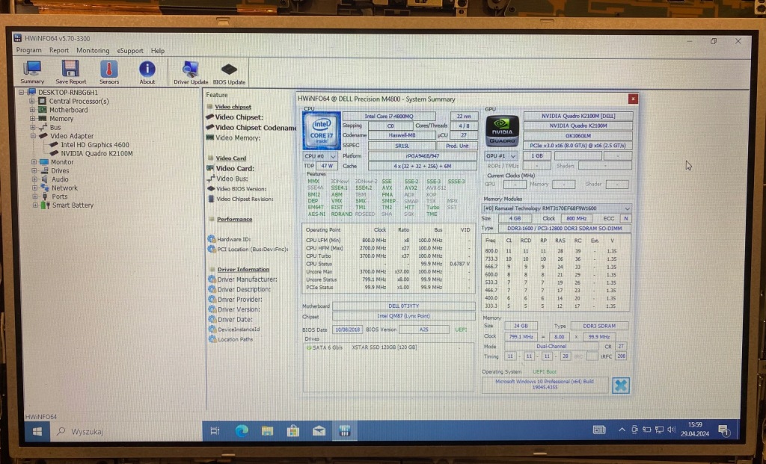Screen dimensions: 766x464
Task: Click the DELL 0T3YTY motherboard field
Action: pyautogui.click(x=403, y=306)
